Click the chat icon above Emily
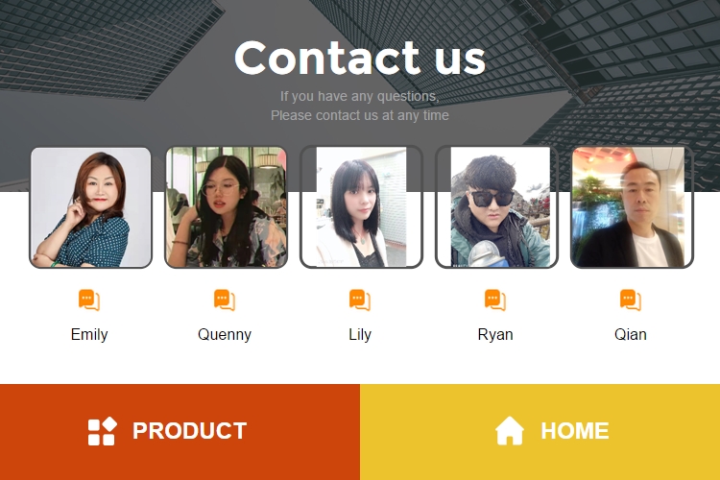Screen dimensions: 720x480 tap(89, 300)
